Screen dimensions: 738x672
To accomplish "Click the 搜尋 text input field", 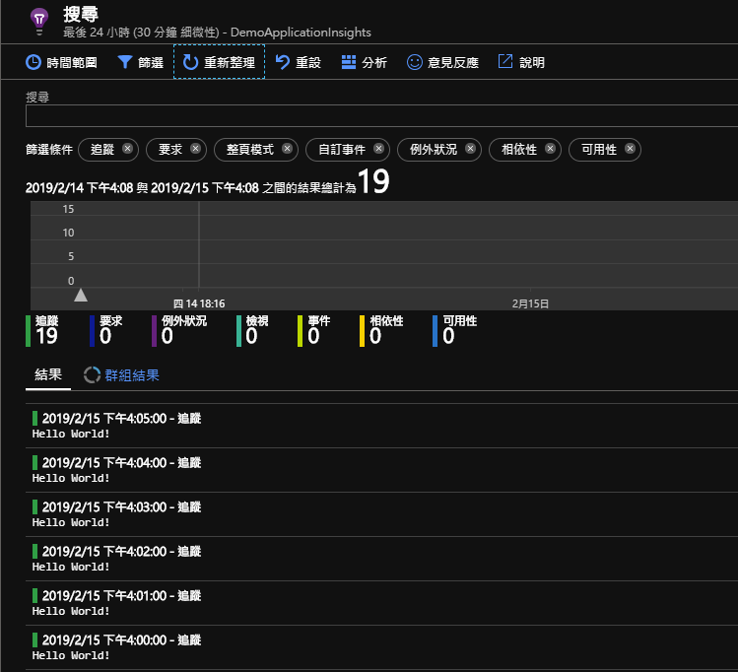I will coord(380,116).
